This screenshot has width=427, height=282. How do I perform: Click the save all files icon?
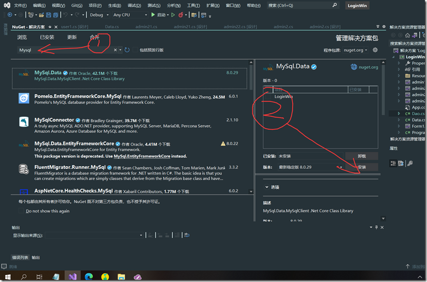tap(56, 15)
